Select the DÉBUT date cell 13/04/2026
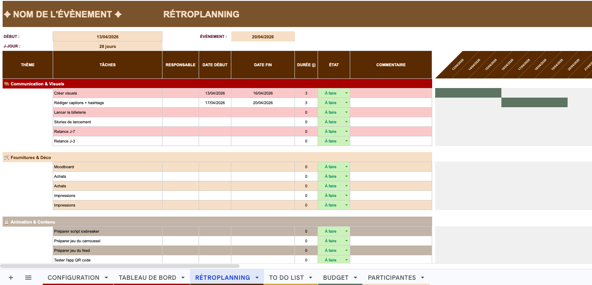The width and height of the screenshot is (592, 285). pyautogui.click(x=107, y=37)
